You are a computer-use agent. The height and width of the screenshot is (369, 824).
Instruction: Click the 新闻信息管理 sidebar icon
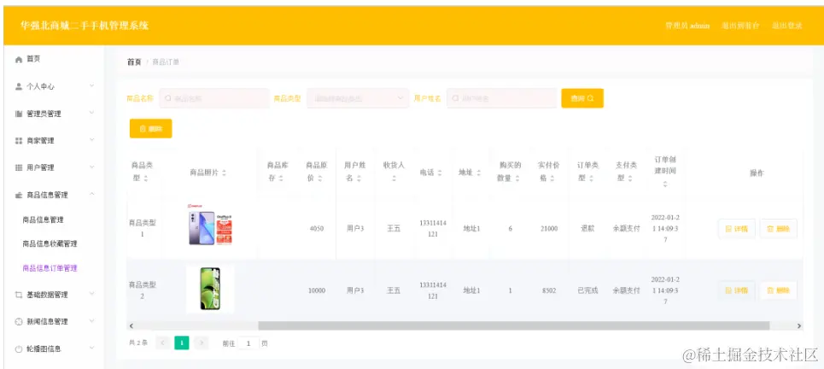click(19, 321)
